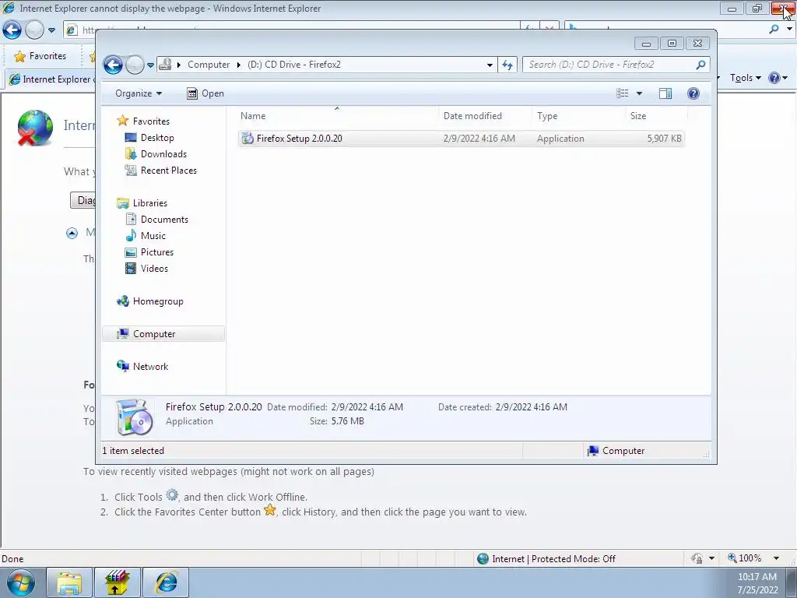Open Windows Start menu
This screenshot has width=797, height=598.
point(21,582)
